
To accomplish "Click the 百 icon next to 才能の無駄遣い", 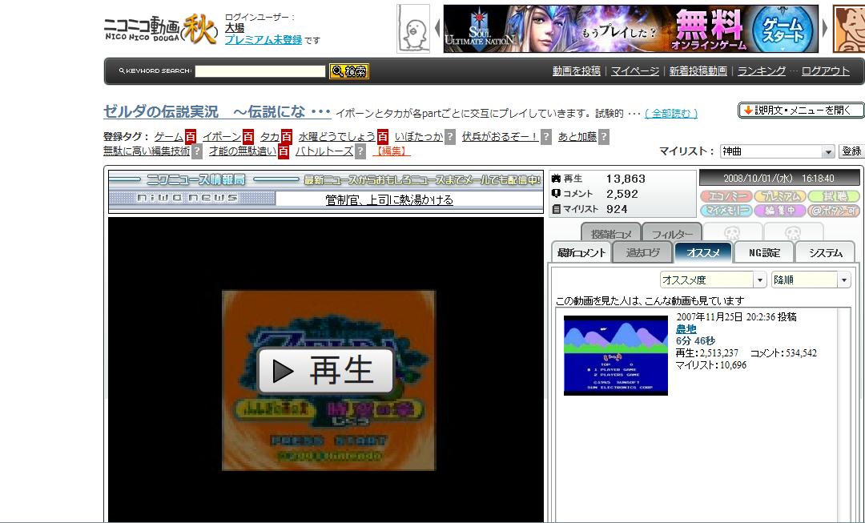I will tap(284, 151).
